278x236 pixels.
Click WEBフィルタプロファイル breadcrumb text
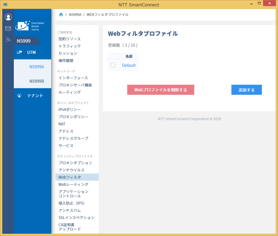pyautogui.click(x=108, y=15)
